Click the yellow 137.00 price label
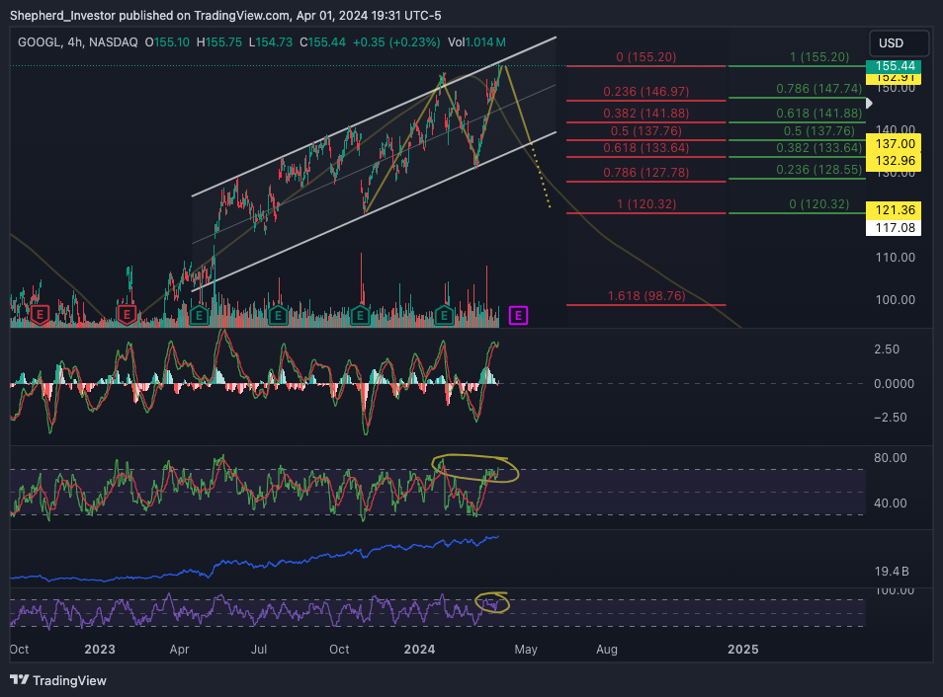The width and height of the screenshot is (943, 697). [x=894, y=143]
